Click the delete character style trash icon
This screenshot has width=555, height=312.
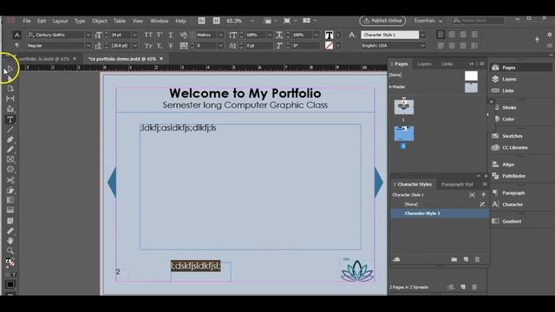coord(477,259)
